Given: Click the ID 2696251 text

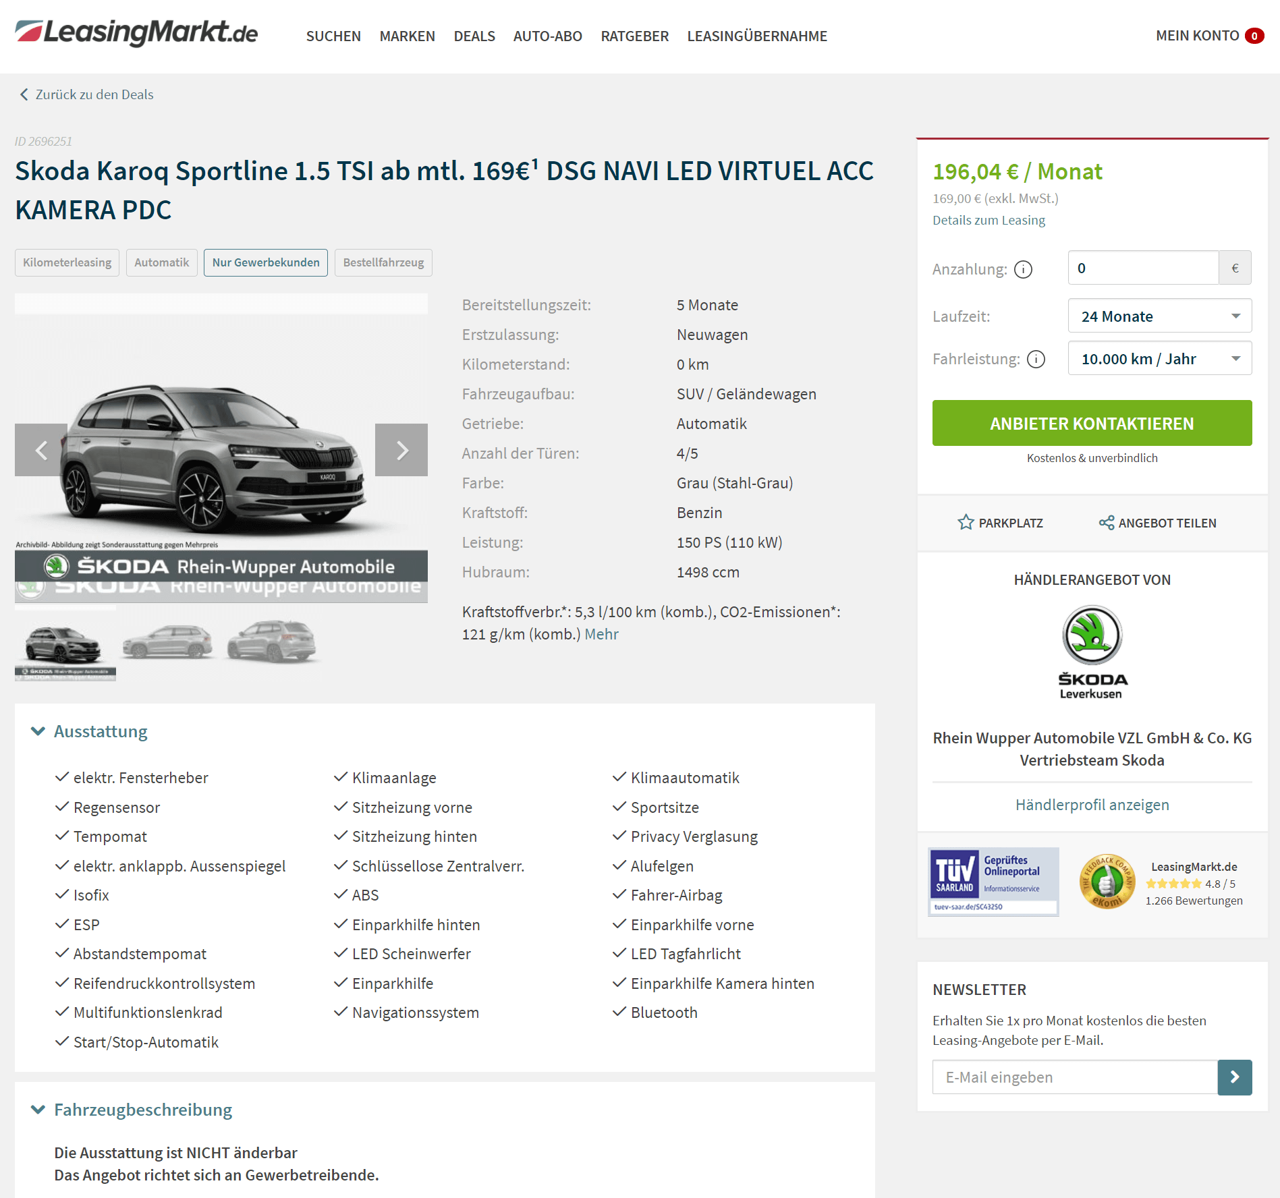Looking at the screenshot, I should point(43,141).
